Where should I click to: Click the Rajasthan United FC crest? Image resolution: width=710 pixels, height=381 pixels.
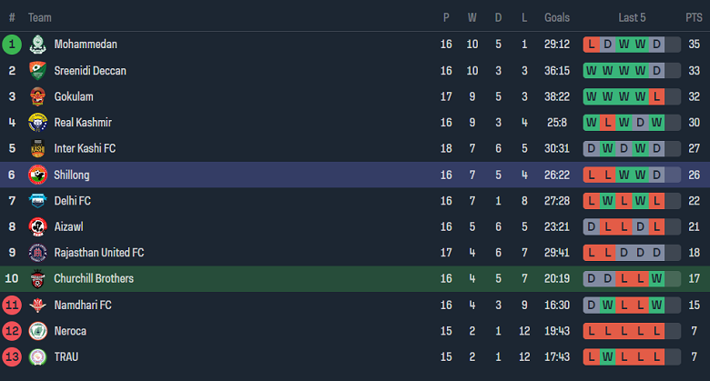pos(37,253)
